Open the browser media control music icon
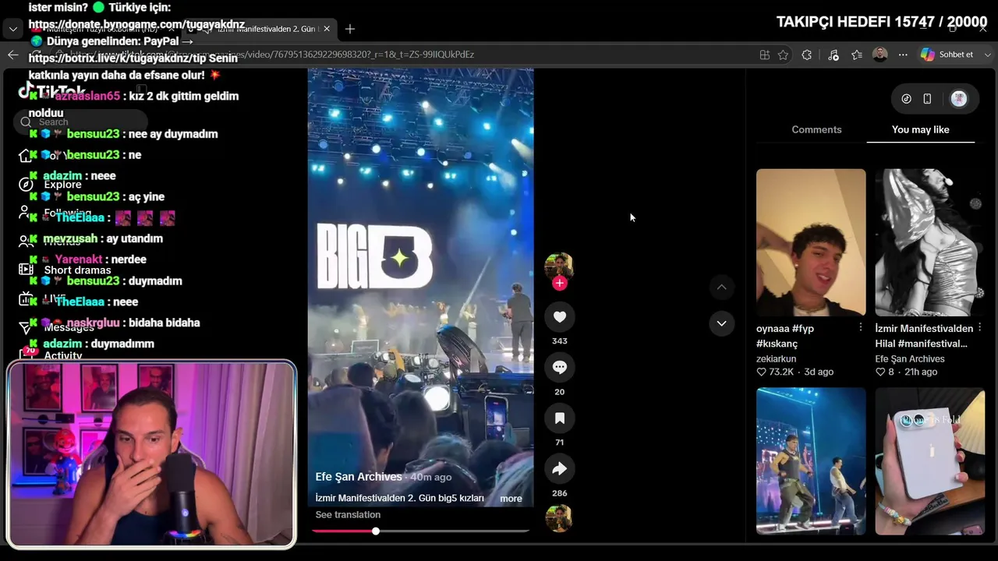998x561 pixels. click(833, 55)
